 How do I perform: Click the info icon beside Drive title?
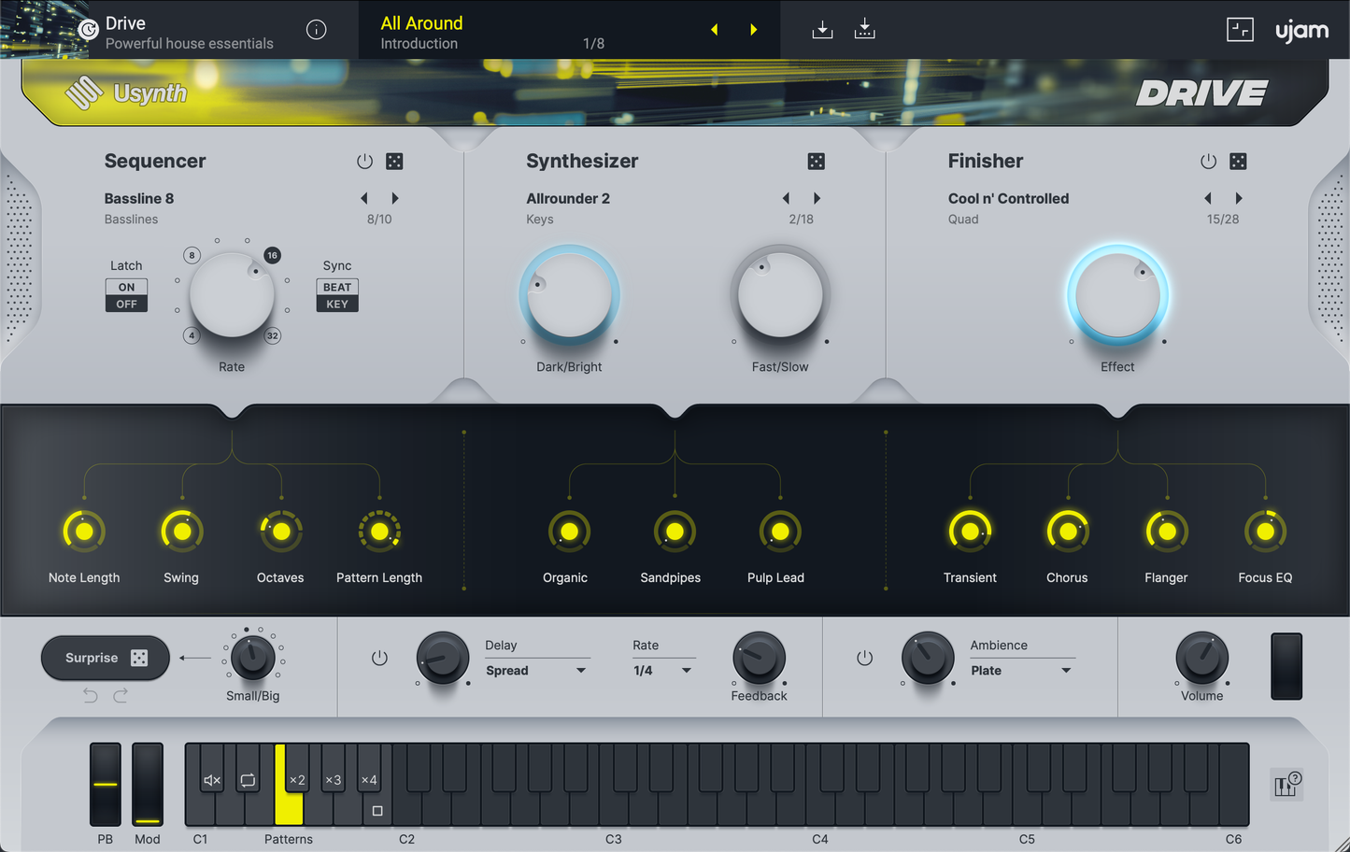(317, 30)
